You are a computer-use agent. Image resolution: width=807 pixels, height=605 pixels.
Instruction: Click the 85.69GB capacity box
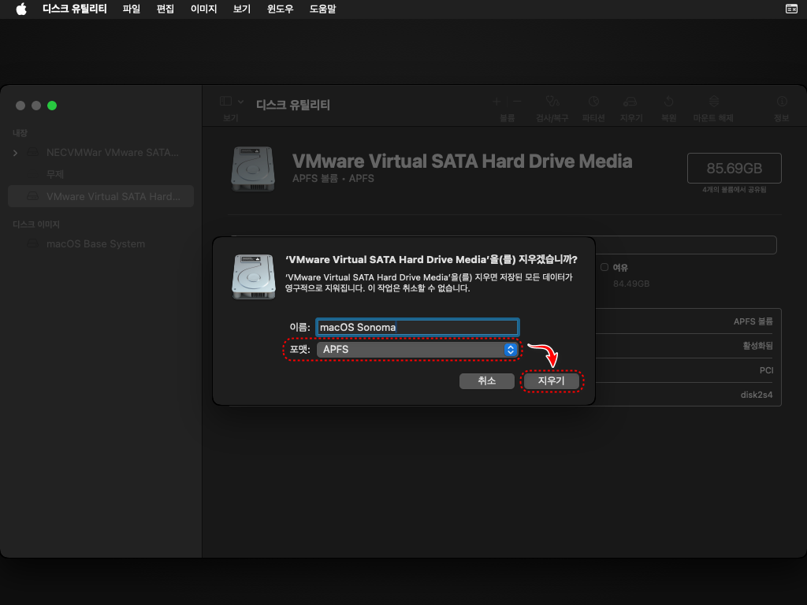(x=734, y=169)
